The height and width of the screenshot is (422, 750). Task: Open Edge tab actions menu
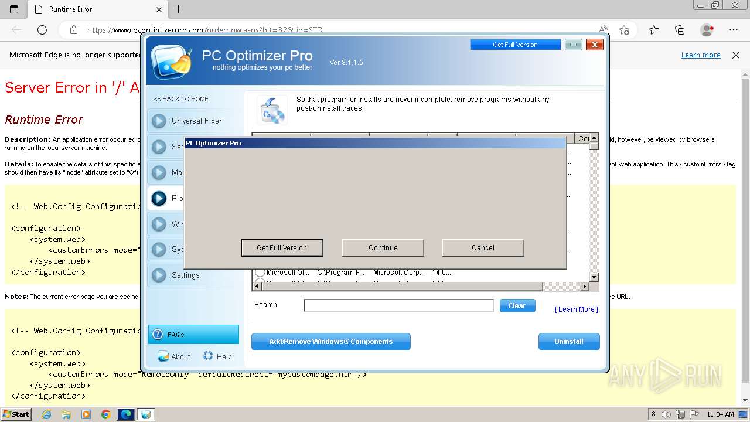pyautogui.click(x=14, y=9)
